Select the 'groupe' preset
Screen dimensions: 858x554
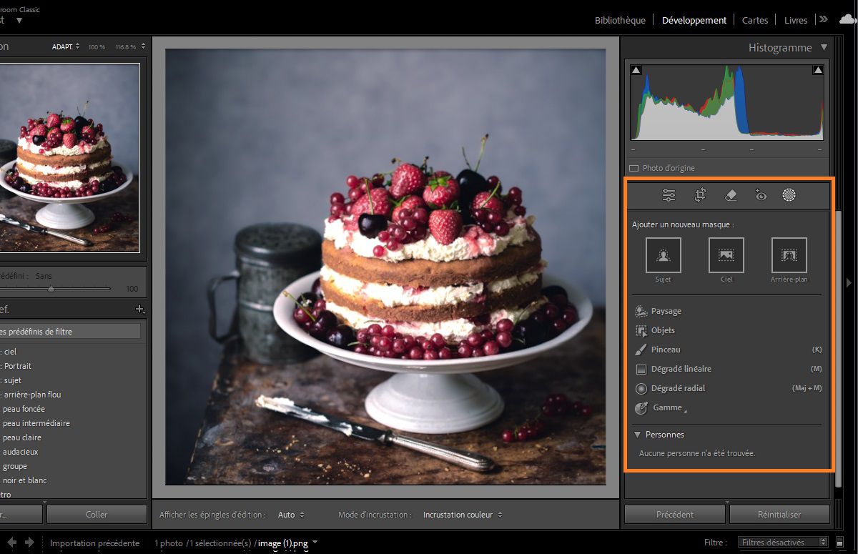click(15, 466)
